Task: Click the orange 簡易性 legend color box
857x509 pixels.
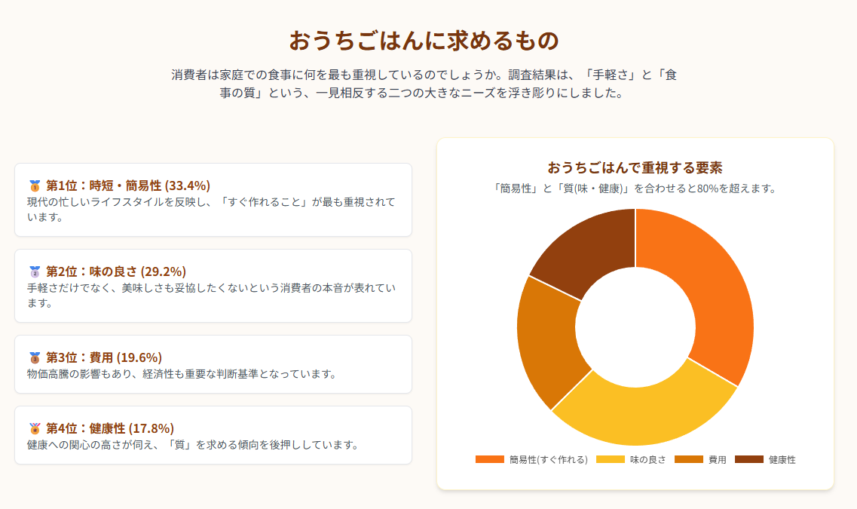Action: pos(489,459)
